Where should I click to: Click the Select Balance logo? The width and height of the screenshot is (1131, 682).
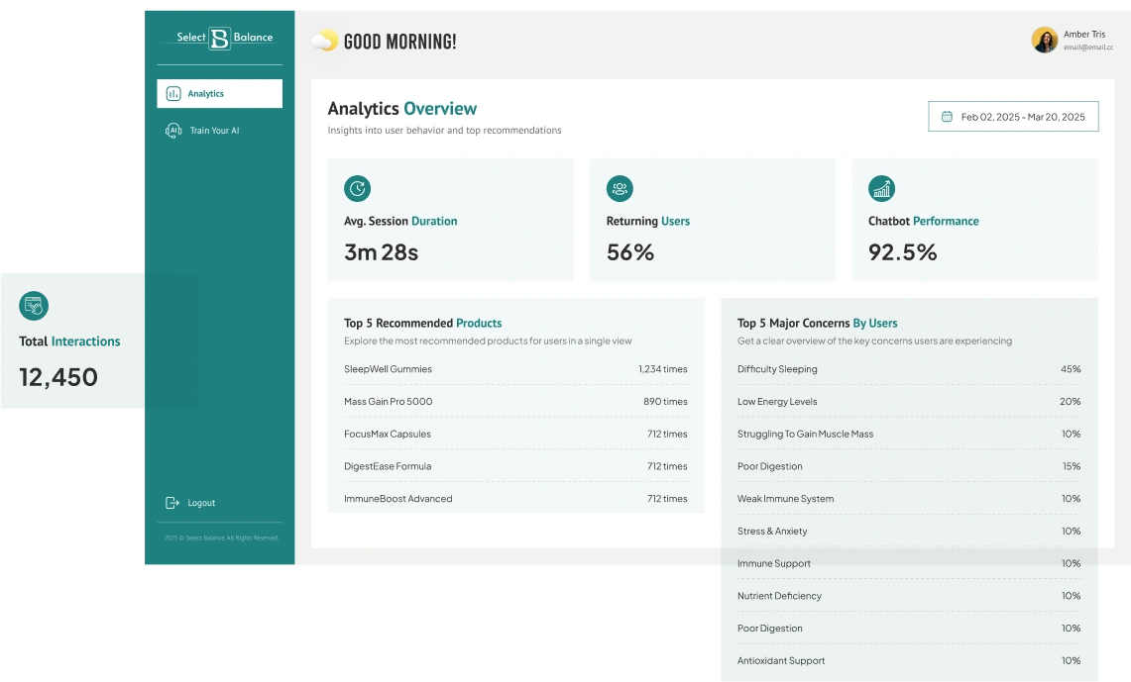click(x=220, y=38)
